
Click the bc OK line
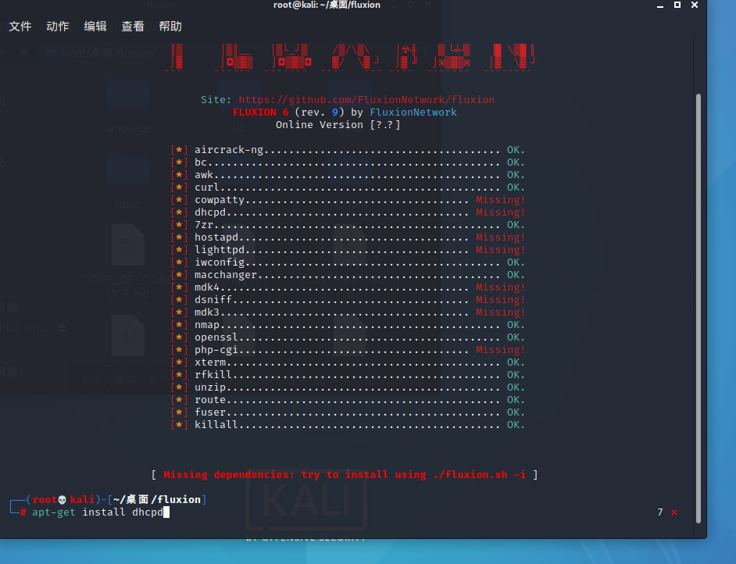pos(348,162)
